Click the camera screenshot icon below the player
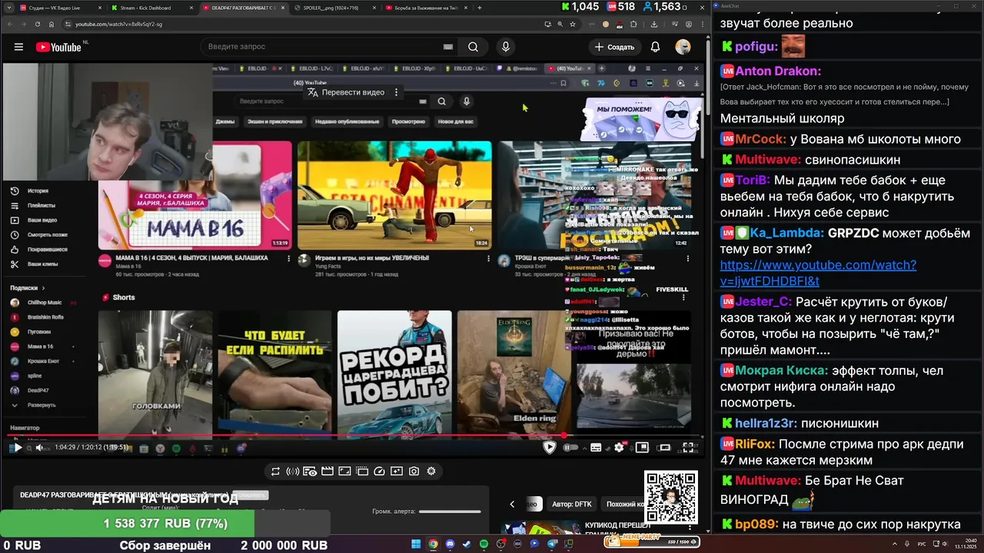Screen dimensions: 984x553 [414, 471]
